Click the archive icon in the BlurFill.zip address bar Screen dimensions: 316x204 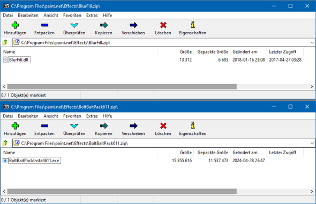point(17,42)
